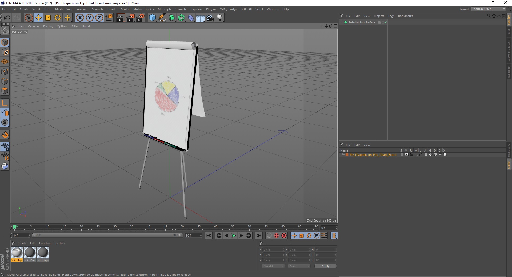Open the Array modeling objects icon
The width and height of the screenshot is (512, 277).
(x=181, y=18)
